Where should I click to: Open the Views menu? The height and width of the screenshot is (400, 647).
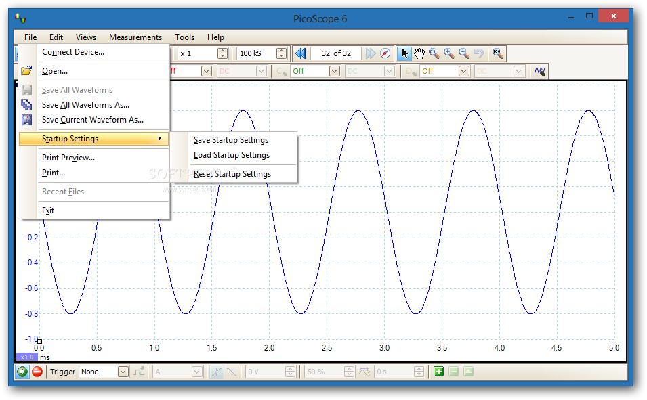tap(86, 37)
